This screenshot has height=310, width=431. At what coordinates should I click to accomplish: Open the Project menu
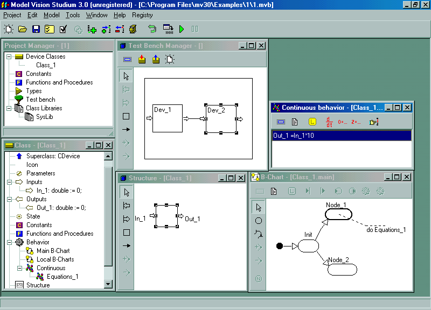coord(12,15)
